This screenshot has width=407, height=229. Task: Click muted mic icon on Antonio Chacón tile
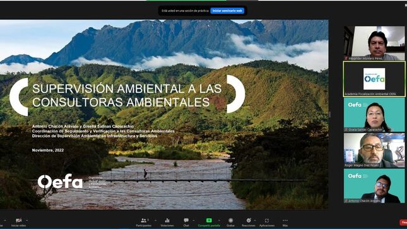tap(346, 201)
